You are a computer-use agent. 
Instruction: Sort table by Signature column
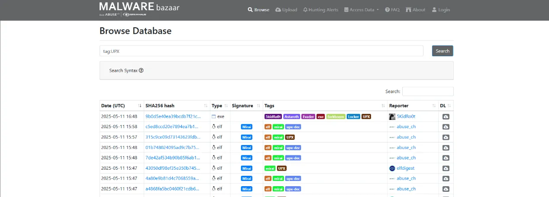pyautogui.click(x=246, y=106)
